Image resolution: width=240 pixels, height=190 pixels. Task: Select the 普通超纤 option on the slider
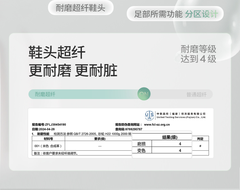pyautogui.click(x=196, y=95)
